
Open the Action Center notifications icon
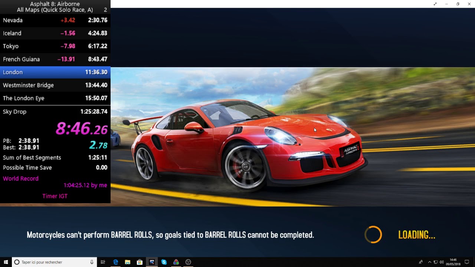coord(467,262)
